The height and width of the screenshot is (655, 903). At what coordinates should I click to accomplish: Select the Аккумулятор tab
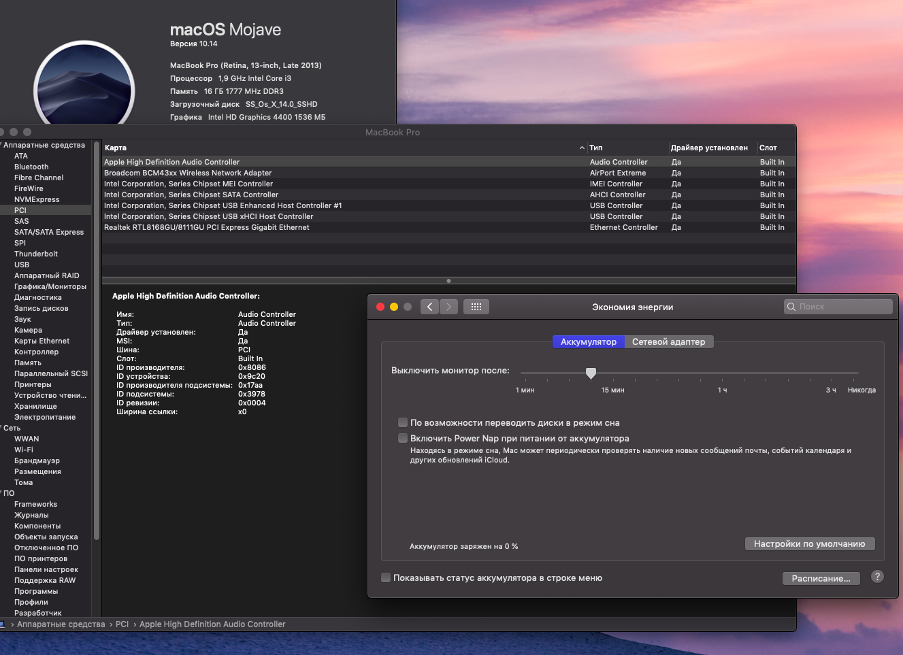588,341
